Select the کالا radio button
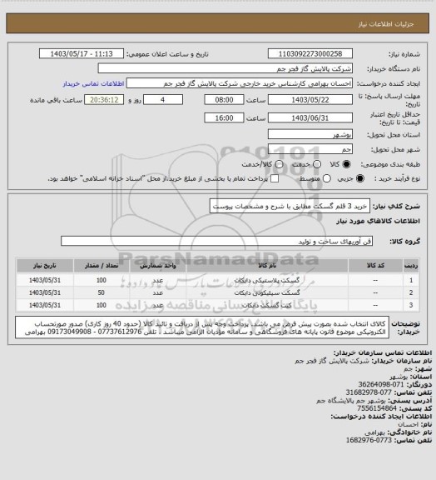The height and width of the screenshot is (480, 436). [346, 164]
